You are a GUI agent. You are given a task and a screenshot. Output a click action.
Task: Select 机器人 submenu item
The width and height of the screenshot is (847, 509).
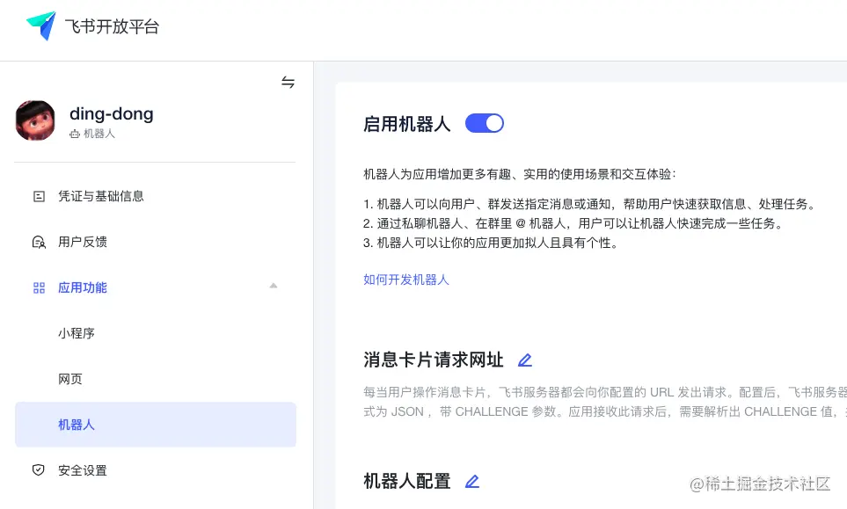click(155, 425)
